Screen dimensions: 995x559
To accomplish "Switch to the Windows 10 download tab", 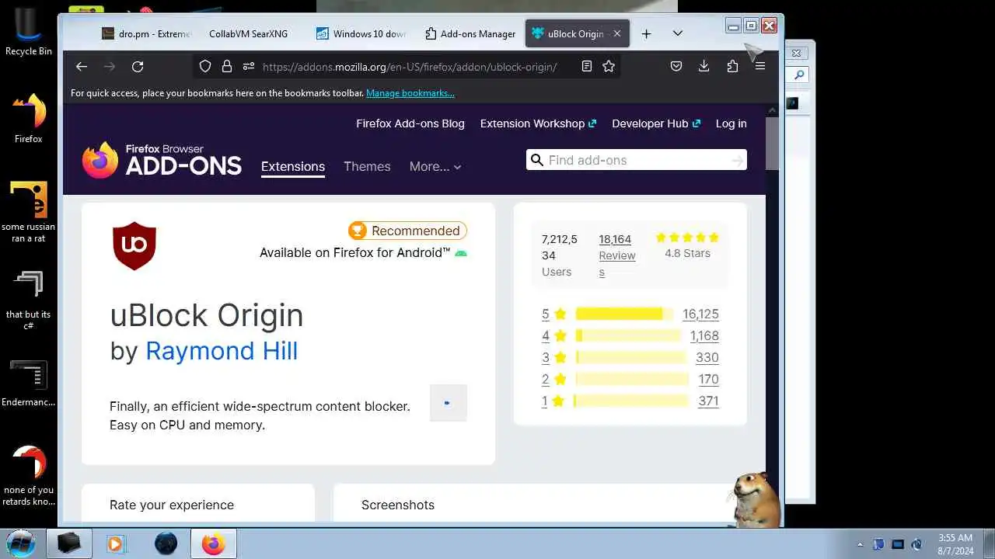I will click(361, 33).
